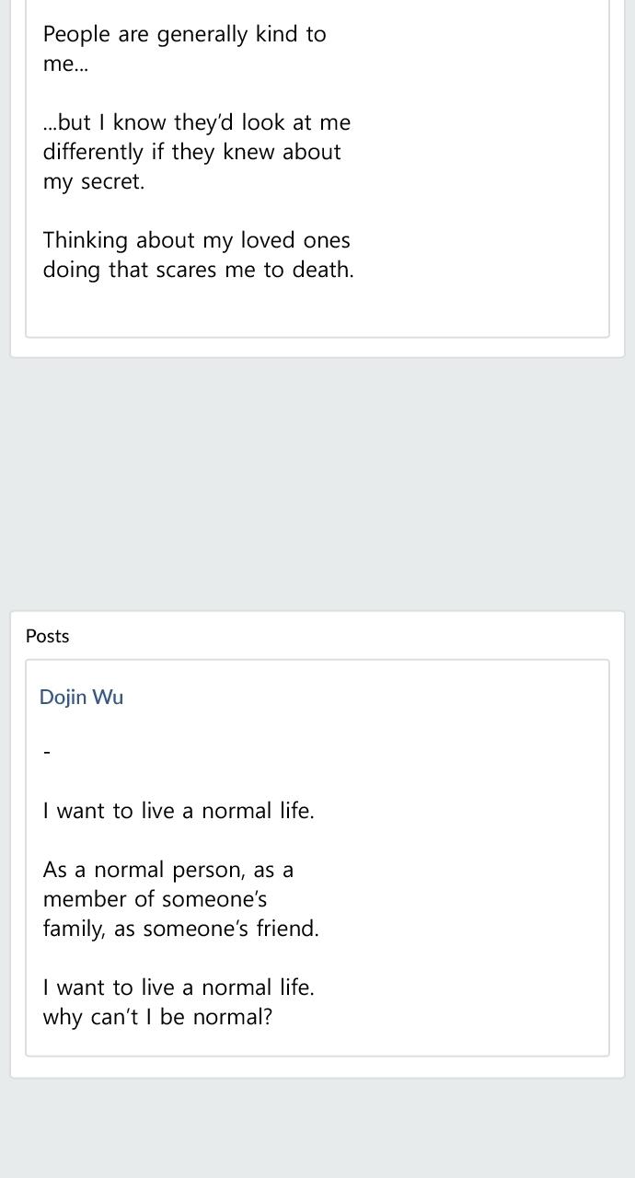The height and width of the screenshot is (1178, 635).
Task: Open Dojin Wu's profile link
Action: point(81,697)
